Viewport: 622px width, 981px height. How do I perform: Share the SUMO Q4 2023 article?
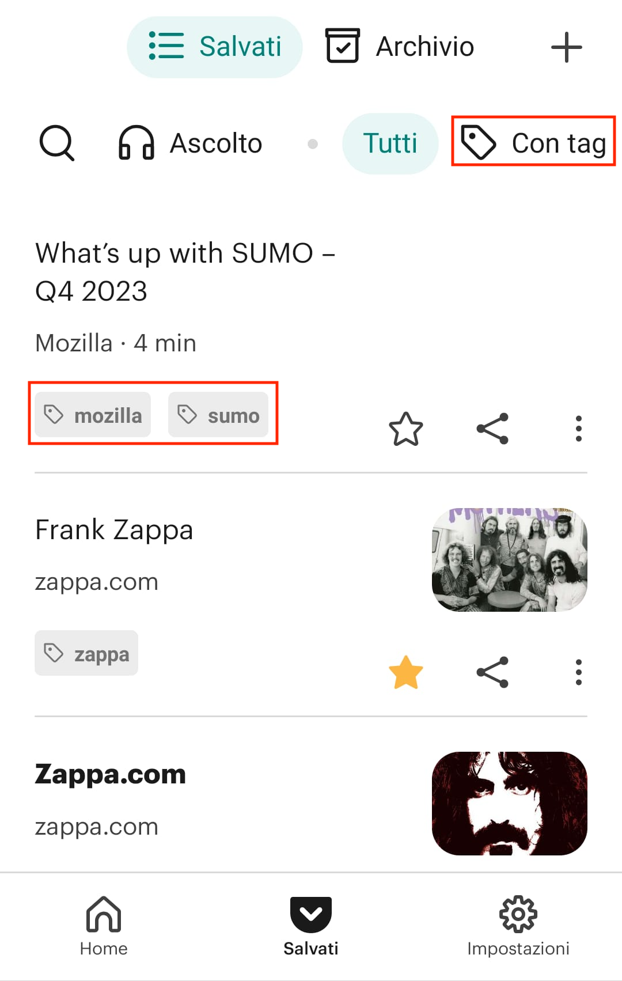point(492,429)
